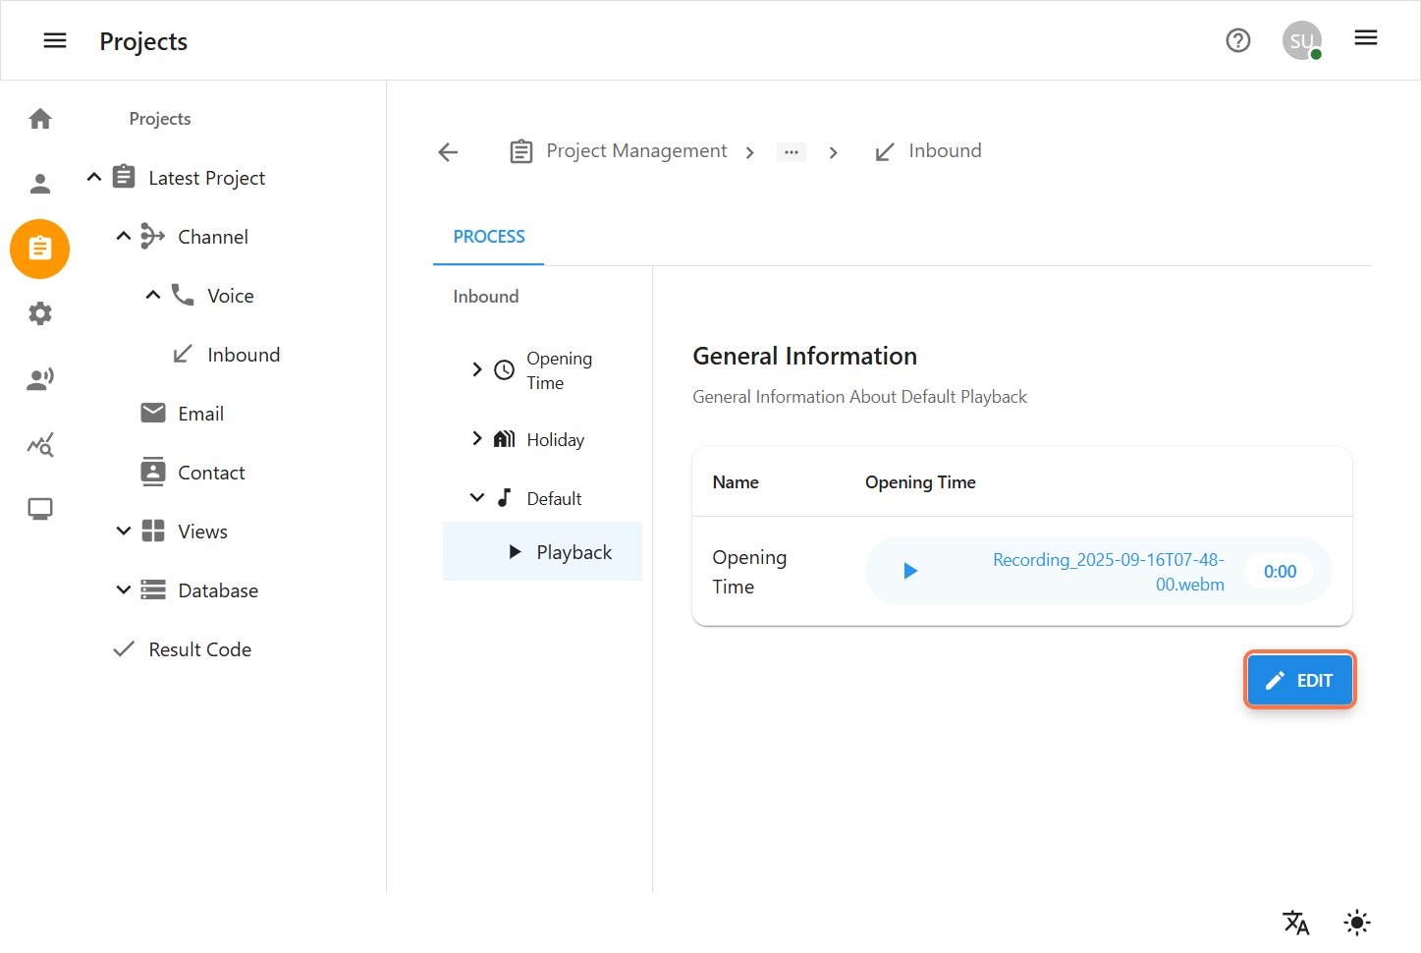The image size is (1421, 953).
Task: Open the Home icon in sidebar
Action: pos(40,119)
